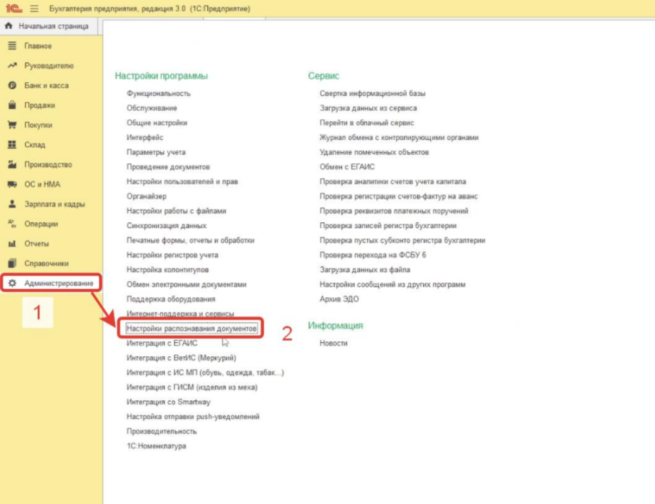The height and width of the screenshot is (504, 655).
Task: Open Настройка колонтитулов link
Action: (x=167, y=270)
